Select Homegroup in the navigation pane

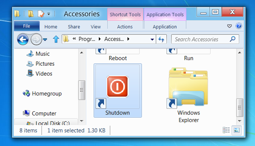[x=47, y=94]
